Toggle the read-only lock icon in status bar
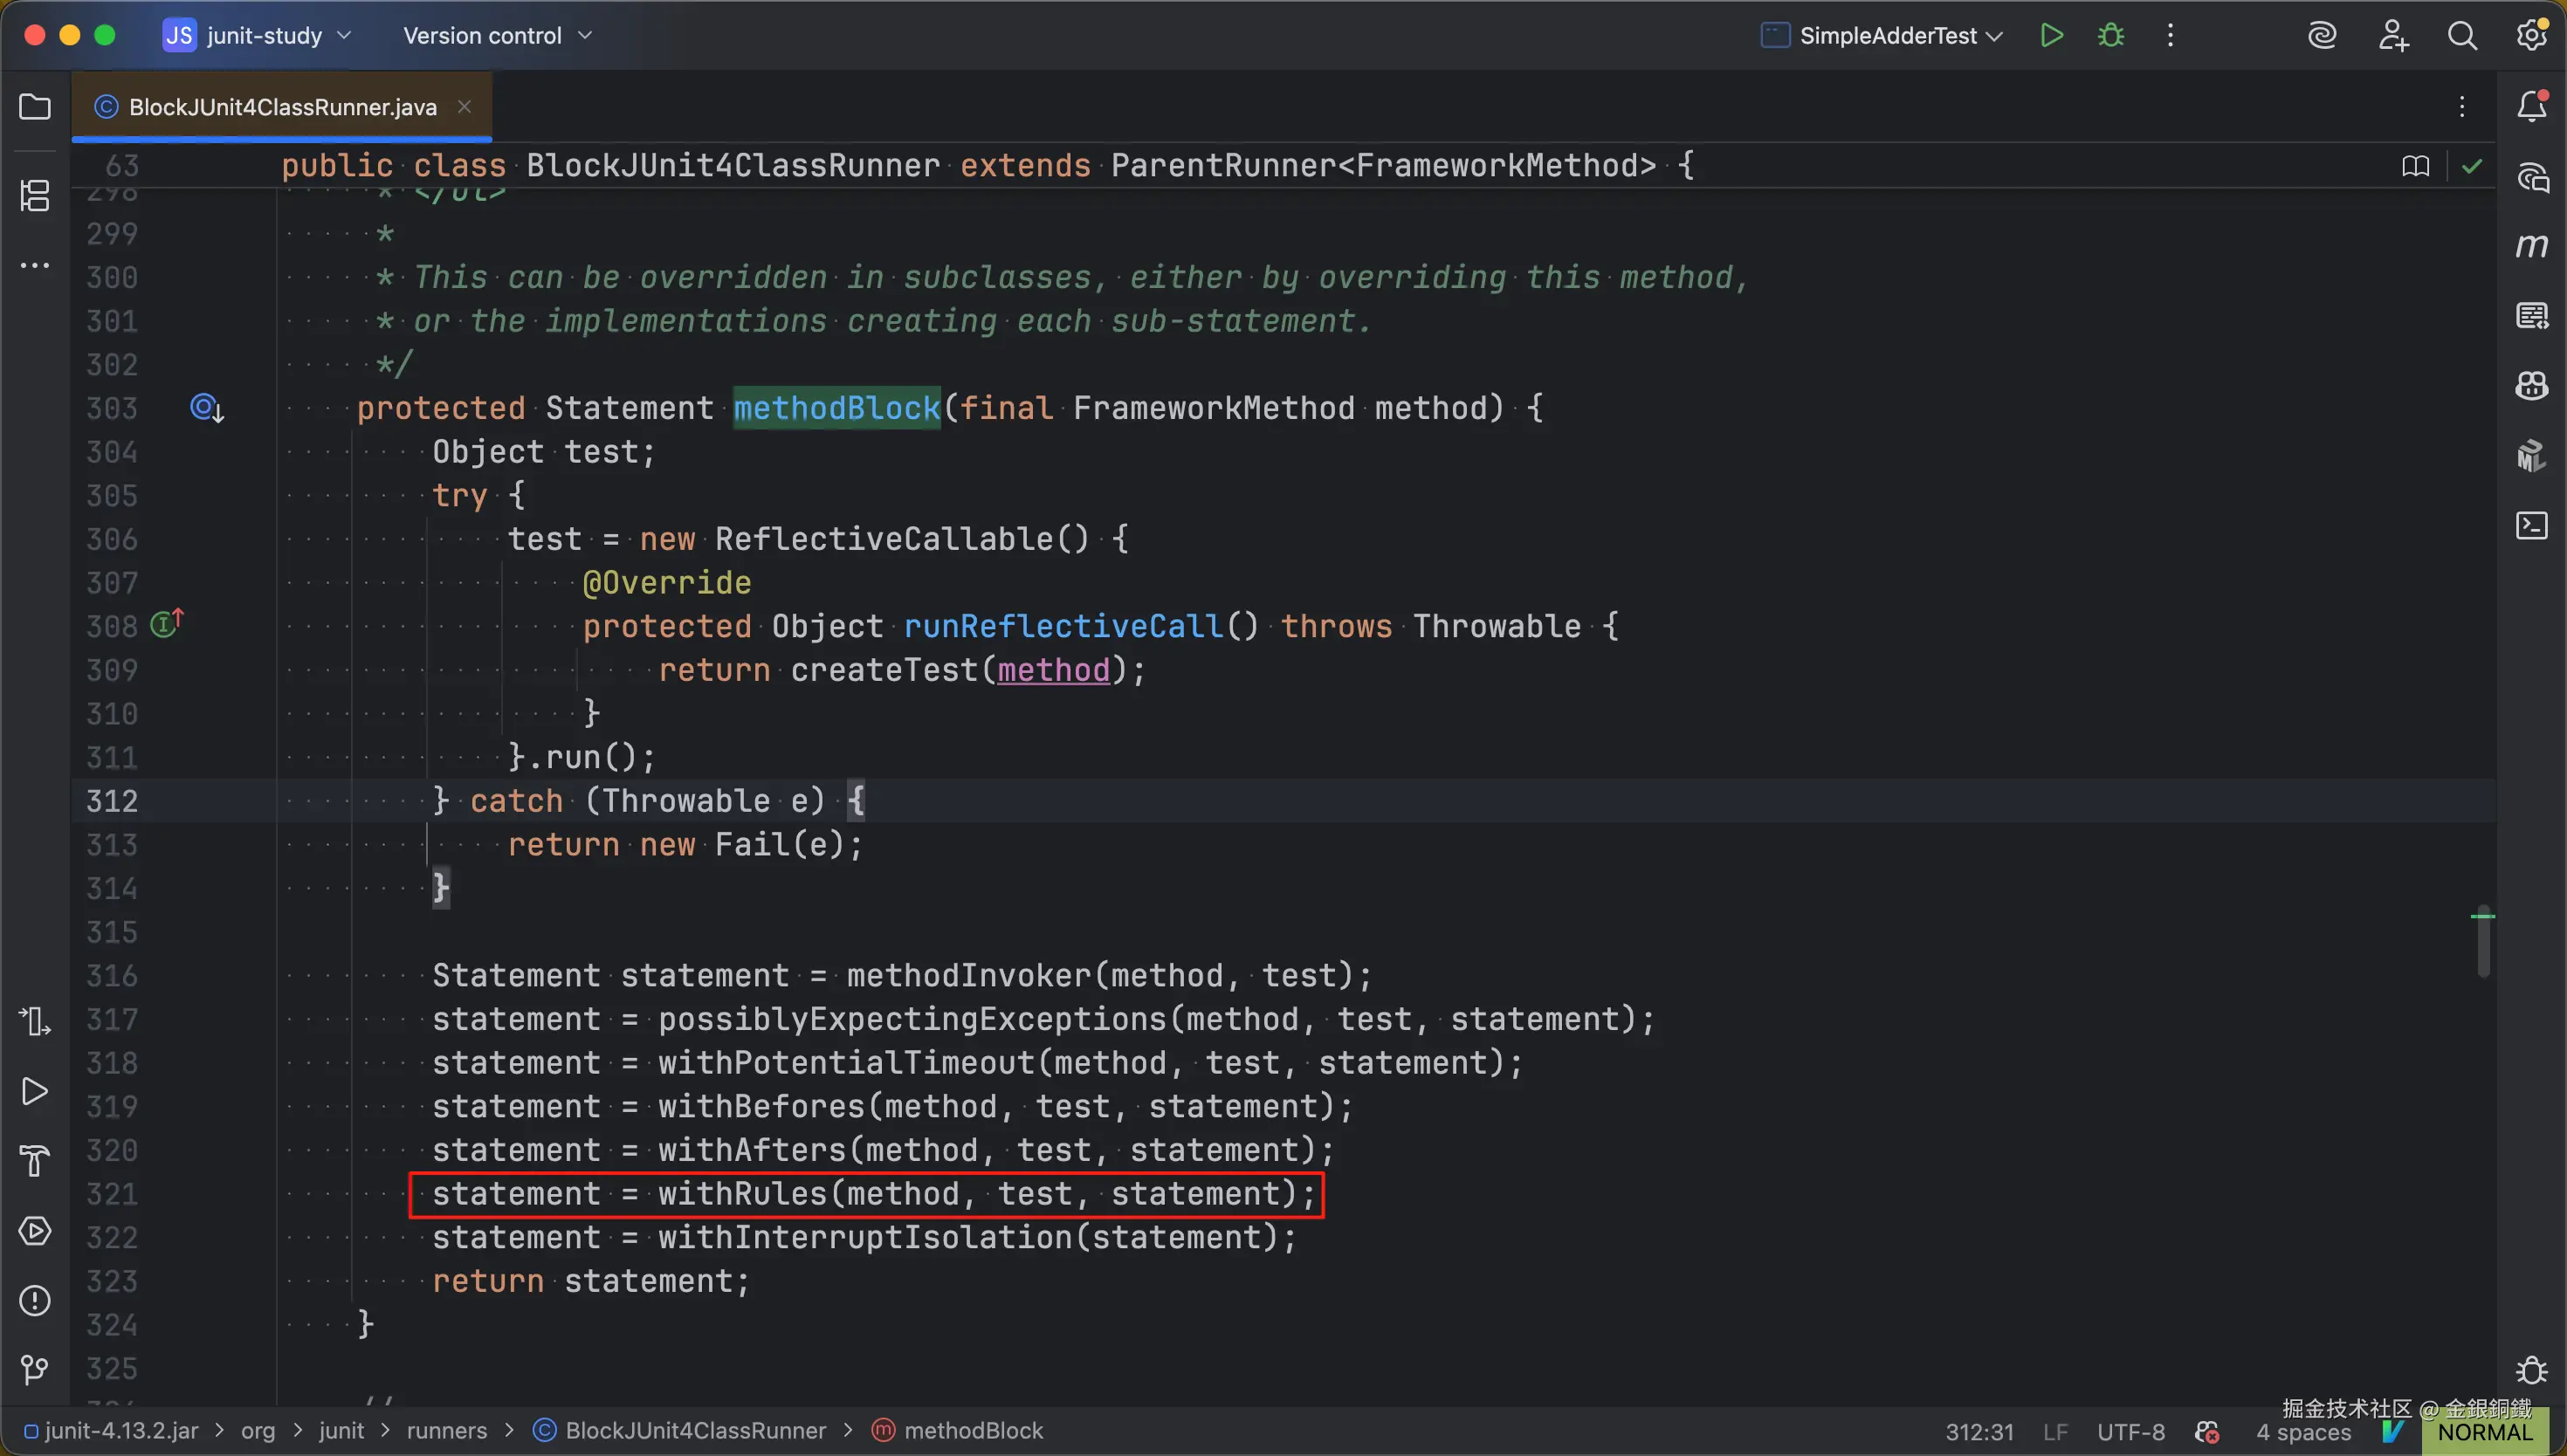 pyautogui.click(x=2207, y=1432)
